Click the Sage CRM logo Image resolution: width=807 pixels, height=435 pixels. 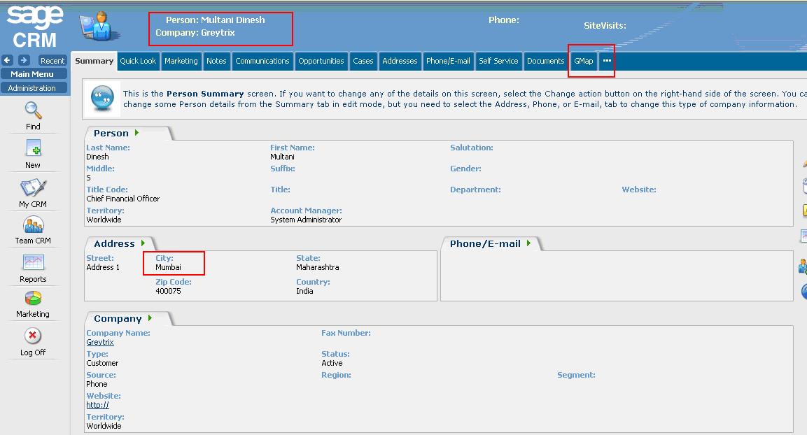pos(34,26)
